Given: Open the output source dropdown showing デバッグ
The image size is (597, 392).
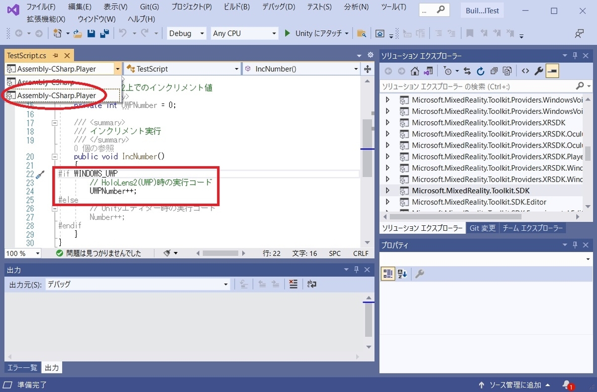Looking at the screenshot, I should [137, 285].
